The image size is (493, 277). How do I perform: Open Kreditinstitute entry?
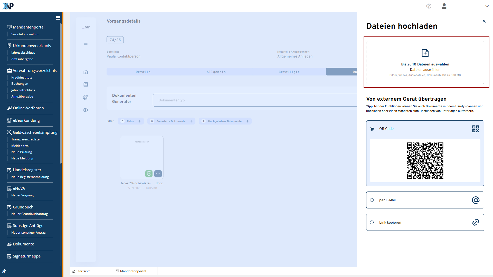pos(22,77)
